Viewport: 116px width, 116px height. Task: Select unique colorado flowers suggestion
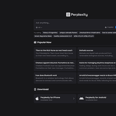click(68, 33)
